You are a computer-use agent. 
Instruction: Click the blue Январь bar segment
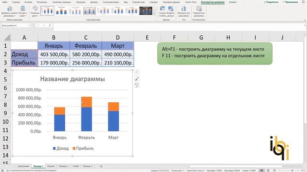pyautogui.click(x=59, y=123)
